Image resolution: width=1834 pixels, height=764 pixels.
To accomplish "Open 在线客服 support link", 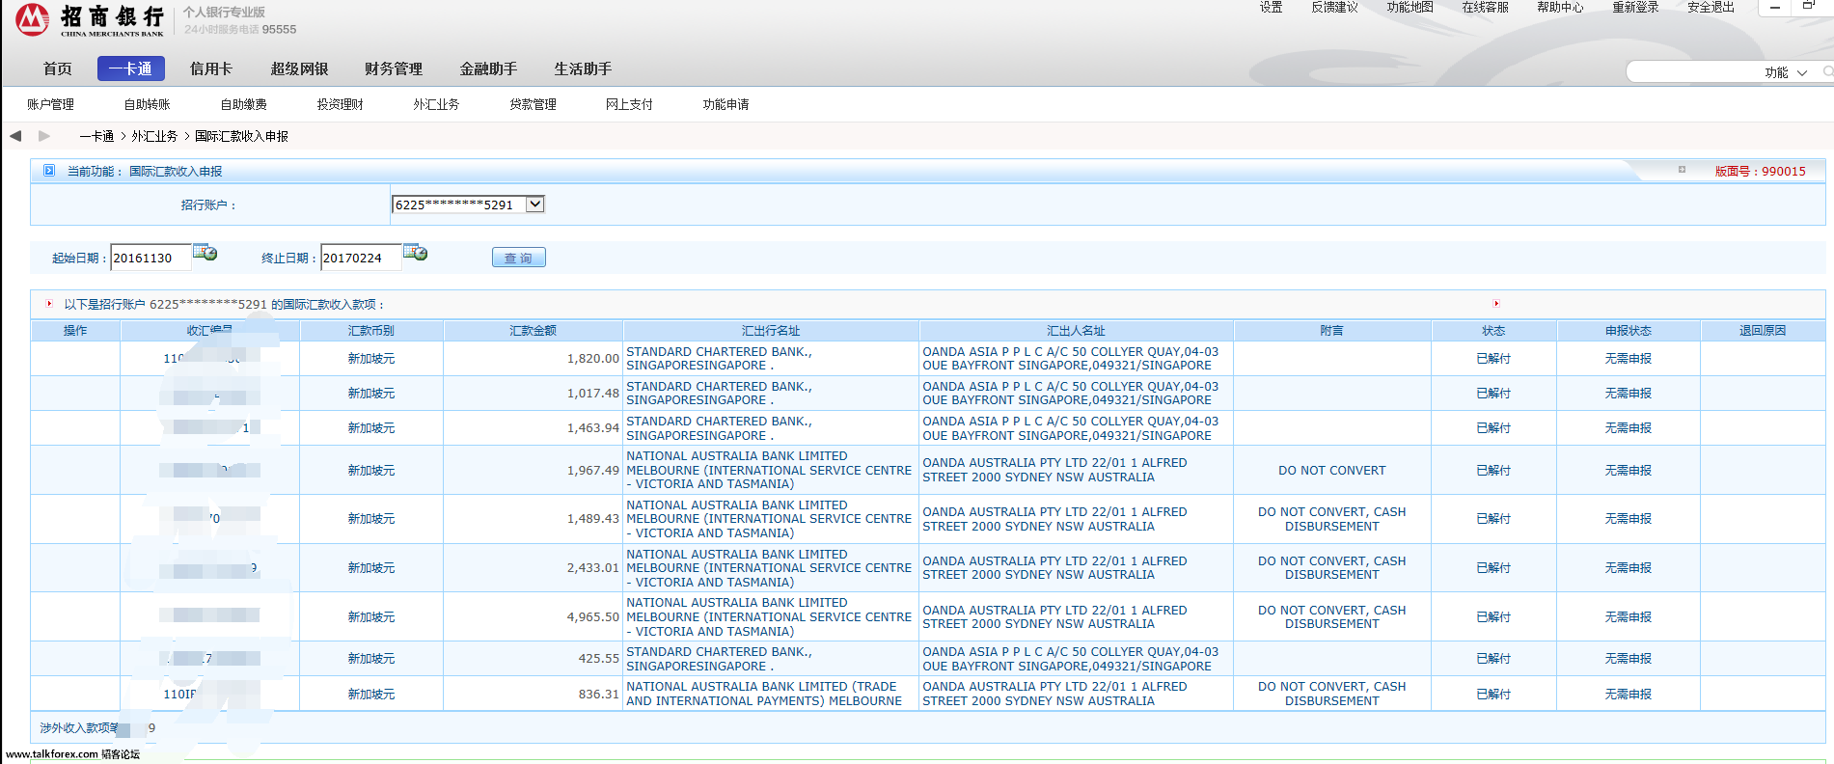I will (x=1486, y=8).
